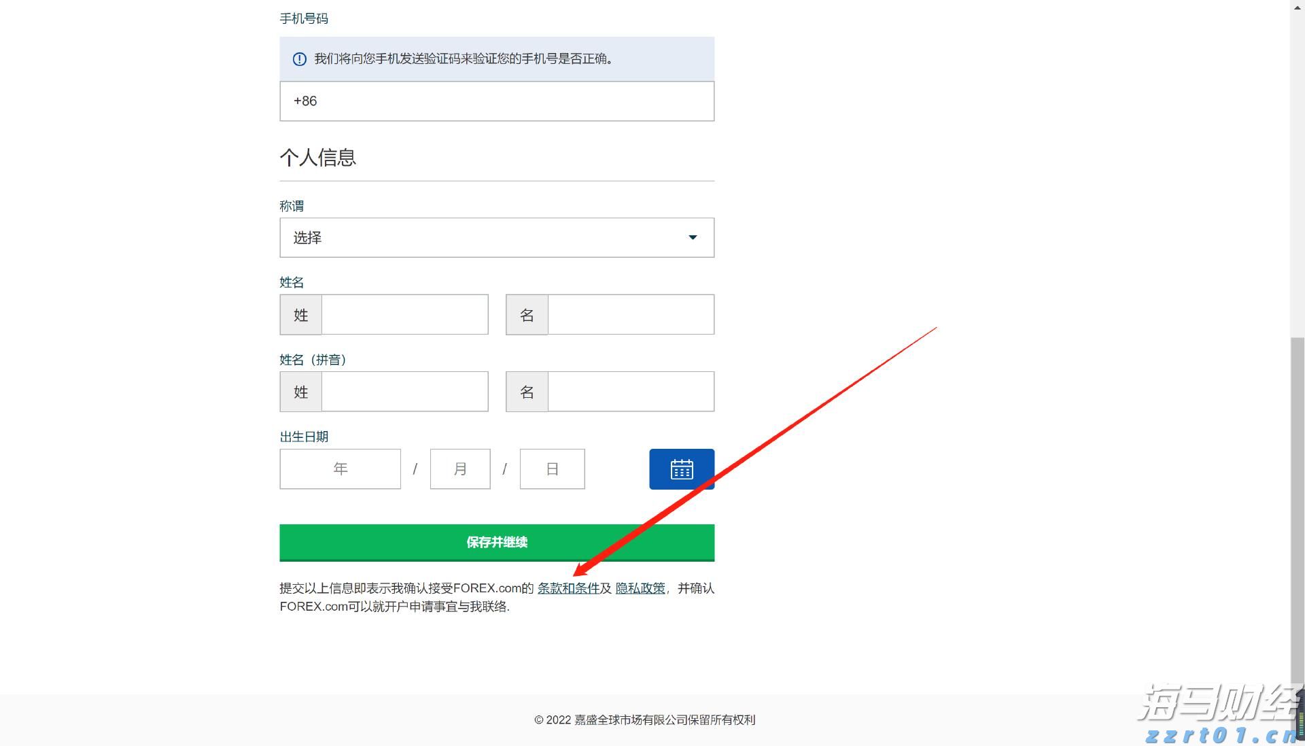Viewport: 1305px width, 746px height.
Task: Click the info icon in the verification notice
Action: coord(300,59)
